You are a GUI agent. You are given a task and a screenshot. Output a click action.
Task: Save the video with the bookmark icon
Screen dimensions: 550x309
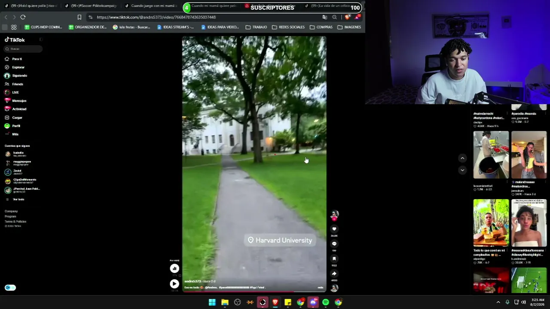pos(334,259)
